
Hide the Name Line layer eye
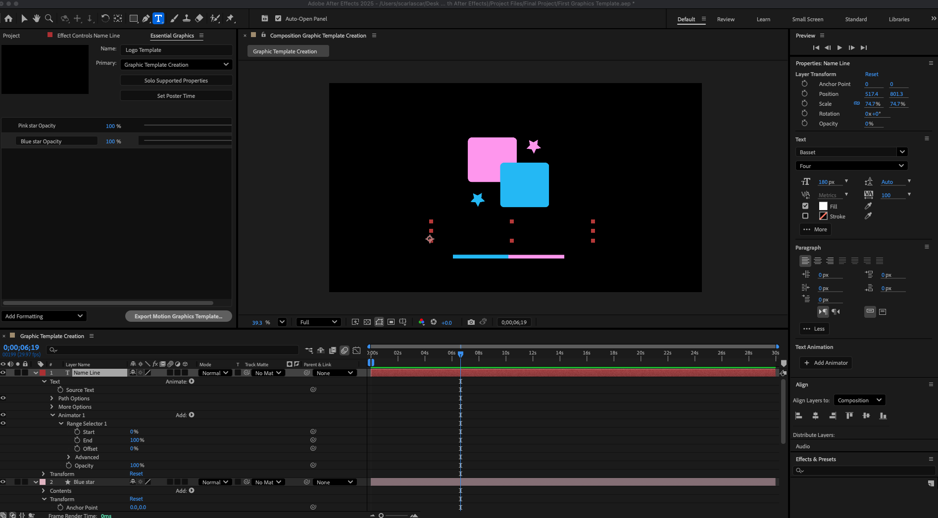(3, 373)
